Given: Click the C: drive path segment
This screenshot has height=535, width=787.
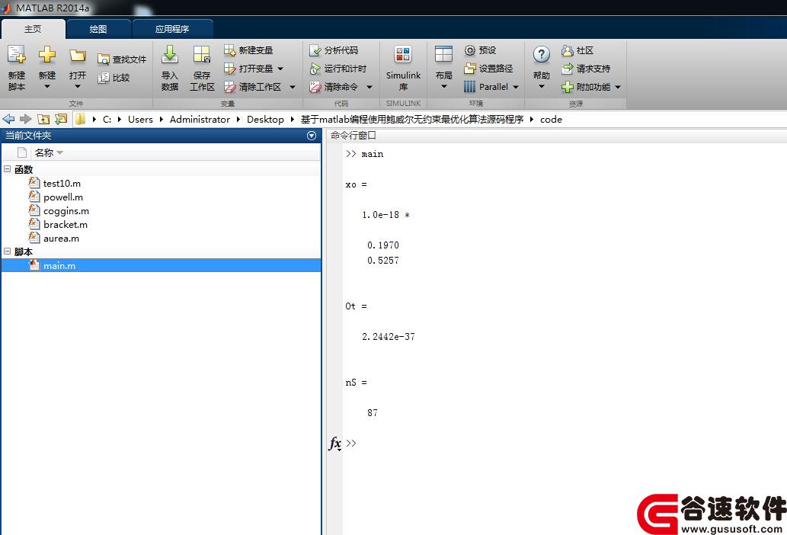Looking at the screenshot, I should pos(107,120).
